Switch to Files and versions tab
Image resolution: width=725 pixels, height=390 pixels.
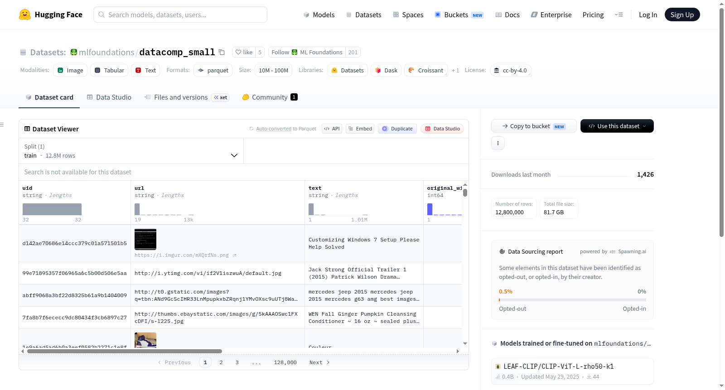coord(187,97)
